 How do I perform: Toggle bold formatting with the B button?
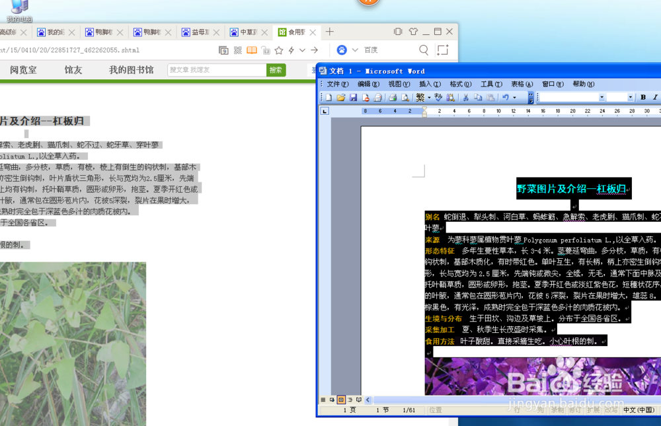[x=642, y=96]
